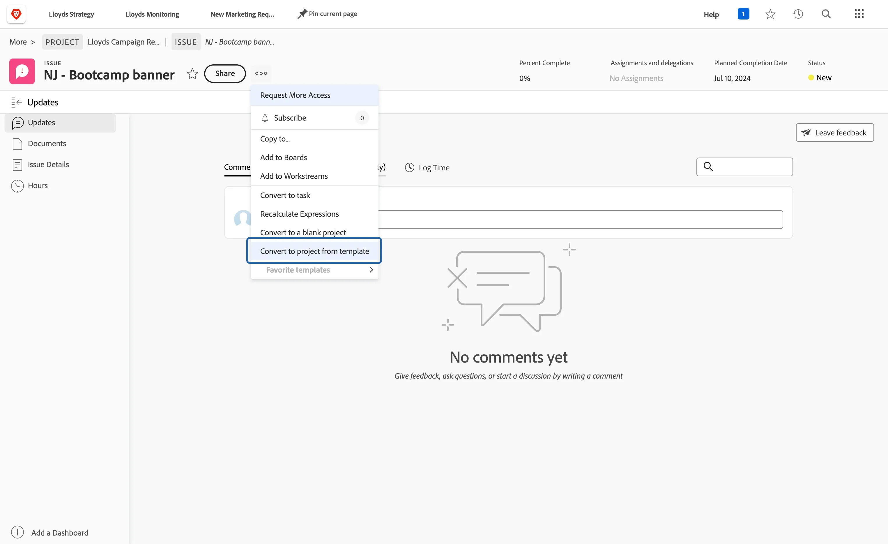This screenshot has height=544, width=888.
Task: Pin current page with the pin icon
Action: 302,14
